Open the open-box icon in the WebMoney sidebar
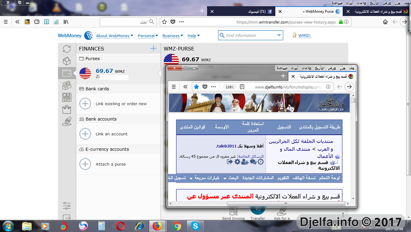 tap(66, 61)
